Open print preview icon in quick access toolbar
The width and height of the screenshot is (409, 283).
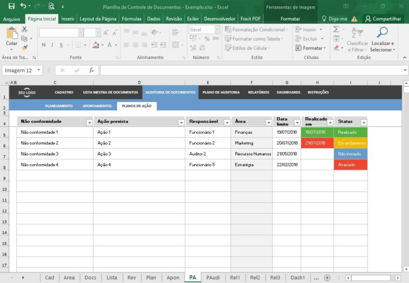pyautogui.click(x=51, y=6)
